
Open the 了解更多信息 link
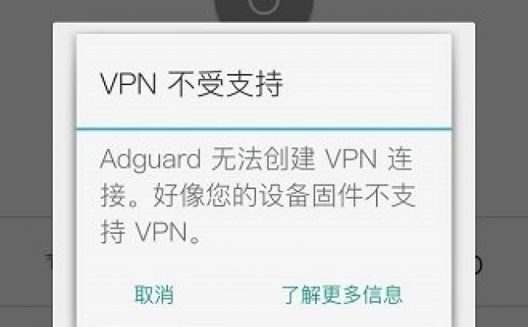point(342,295)
